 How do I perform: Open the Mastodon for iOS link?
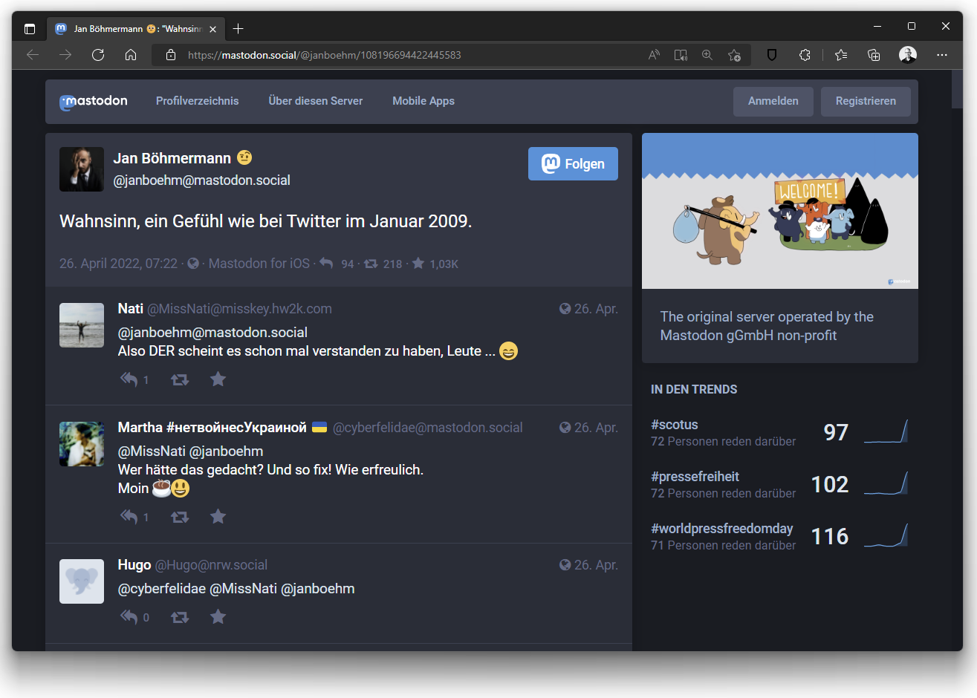[259, 264]
